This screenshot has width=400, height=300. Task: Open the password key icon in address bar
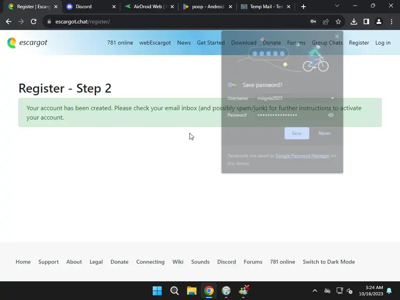pos(313,22)
